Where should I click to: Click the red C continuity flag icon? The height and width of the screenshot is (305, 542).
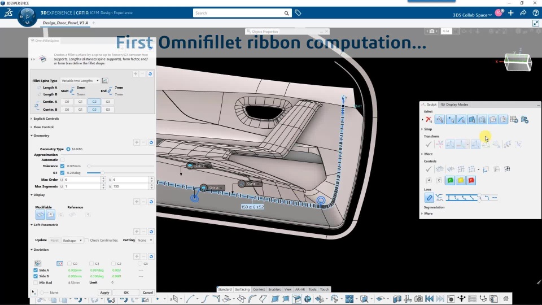click(x=471, y=180)
